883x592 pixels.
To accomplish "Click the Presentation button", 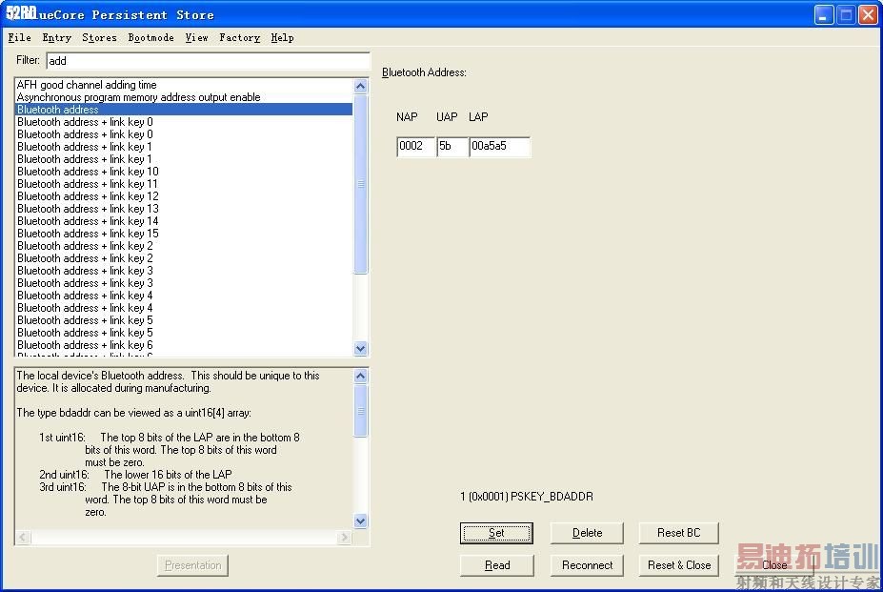I will (x=192, y=565).
